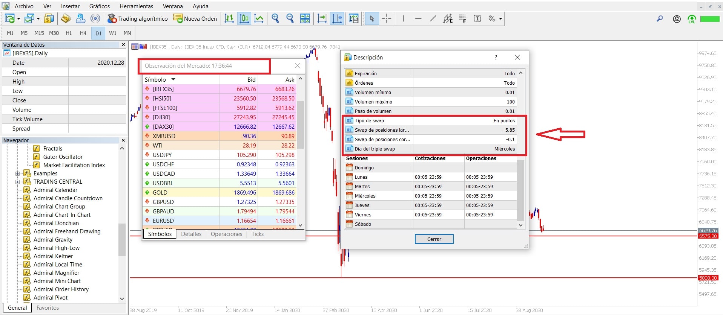Open the Insertar menu
The width and height of the screenshot is (723, 315).
[x=70, y=6]
